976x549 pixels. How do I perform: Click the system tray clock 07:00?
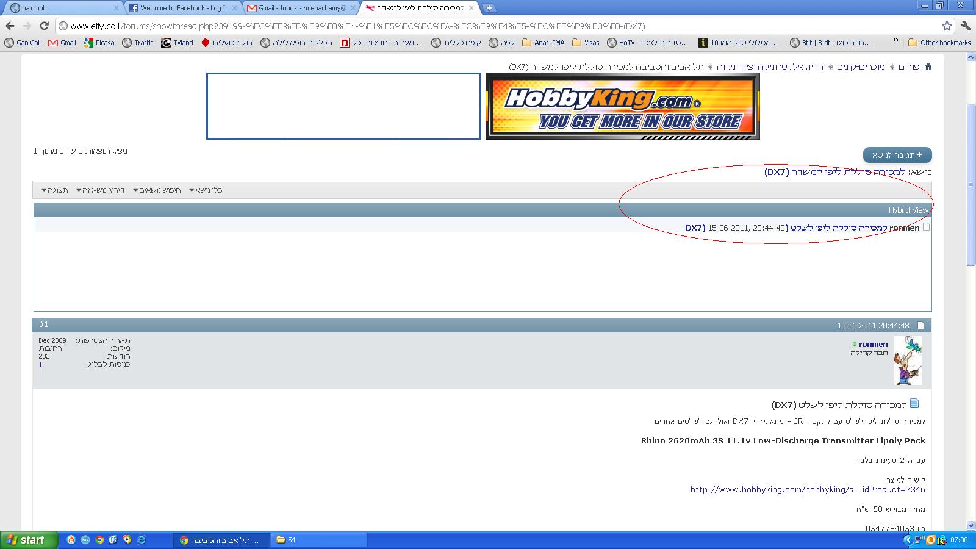point(959,540)
